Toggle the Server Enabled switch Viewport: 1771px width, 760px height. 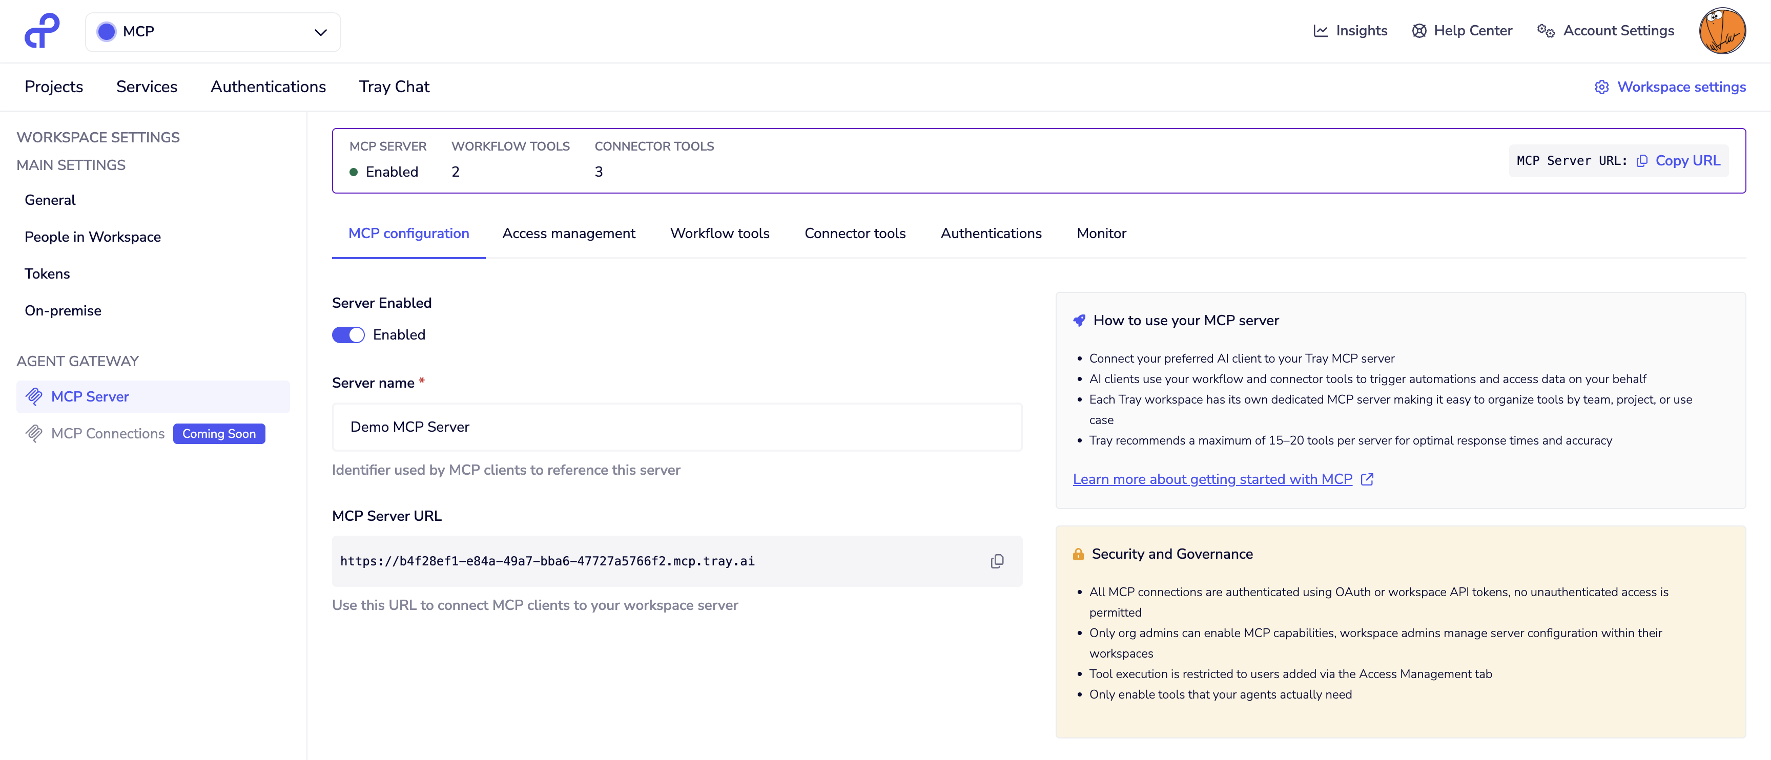point(348,334)
